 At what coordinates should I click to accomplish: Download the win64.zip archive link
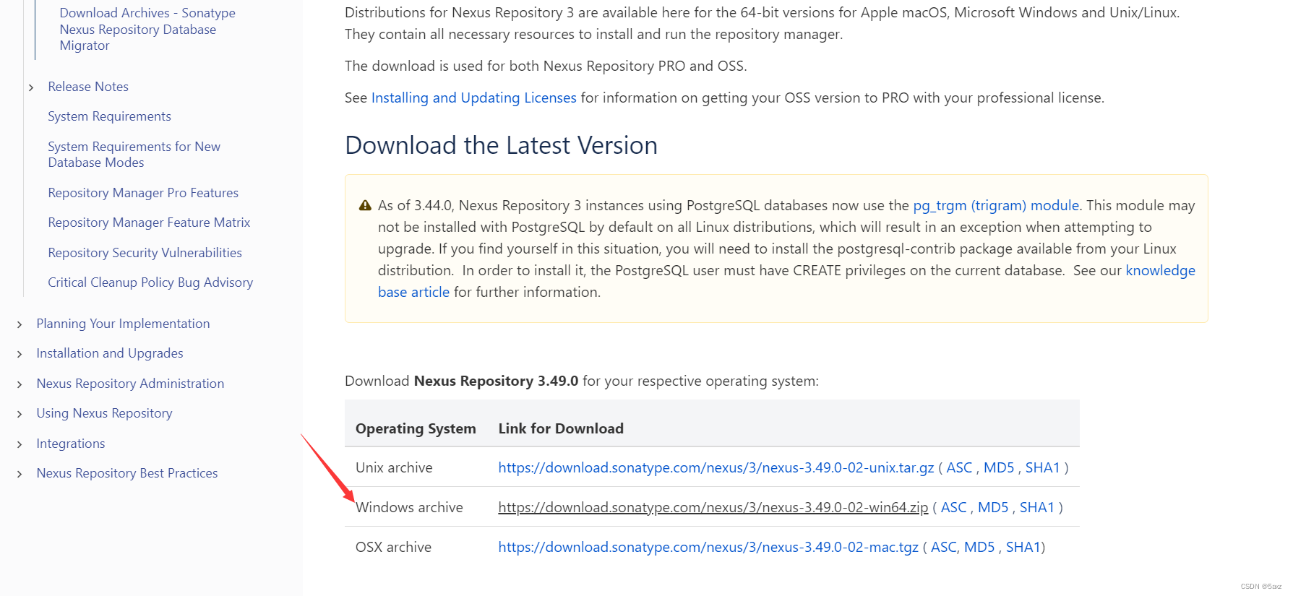coord(713,507)
